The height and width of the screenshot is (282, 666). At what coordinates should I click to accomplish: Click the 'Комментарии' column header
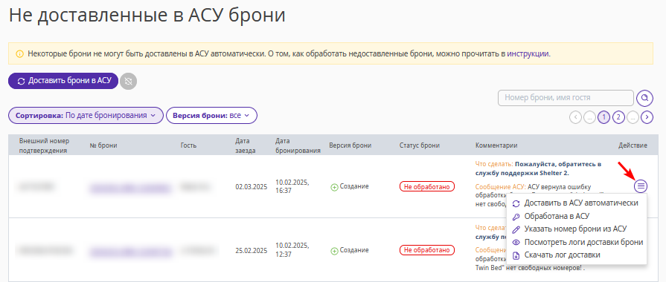coord(496,145)
